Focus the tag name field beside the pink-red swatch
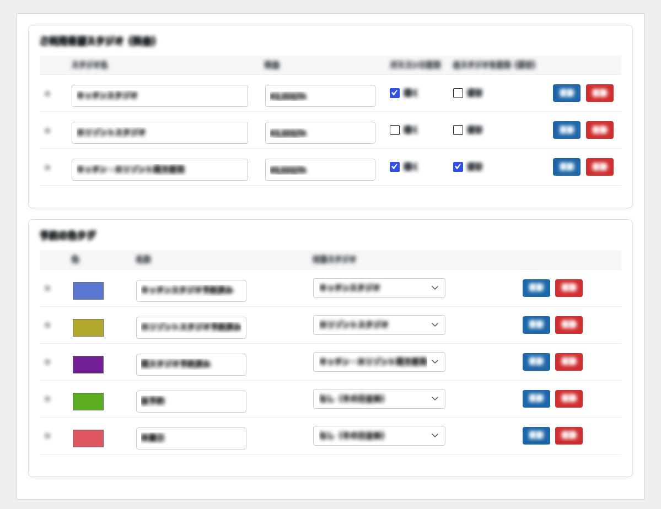661x509 pixels. tap(191, 438)
